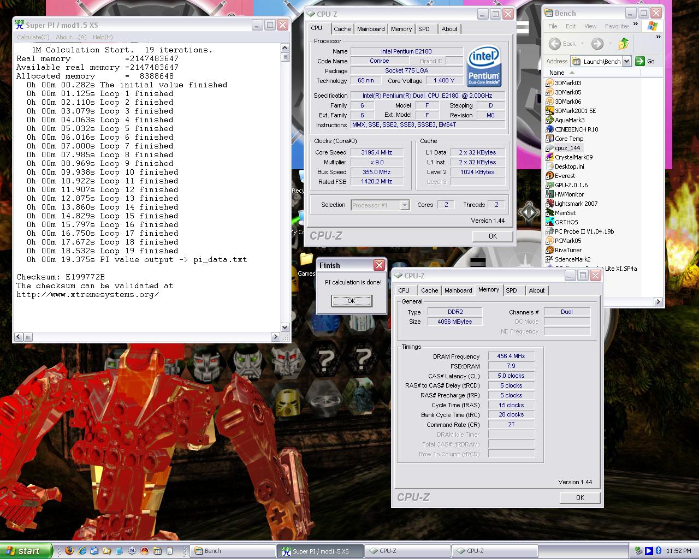Switch to the SPD tab in top CPU-Z
This screenshot has height=559, width=699.
click(424, 29)
